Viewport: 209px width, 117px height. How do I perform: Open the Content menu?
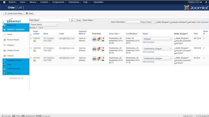pyautogui.click(x=45, y=2)
